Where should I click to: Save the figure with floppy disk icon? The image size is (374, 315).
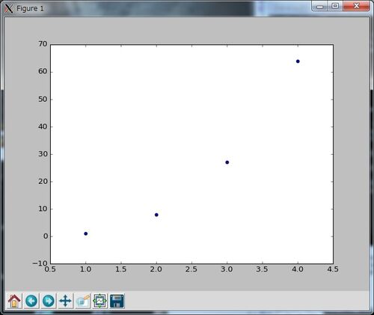[x=117, y=301]
